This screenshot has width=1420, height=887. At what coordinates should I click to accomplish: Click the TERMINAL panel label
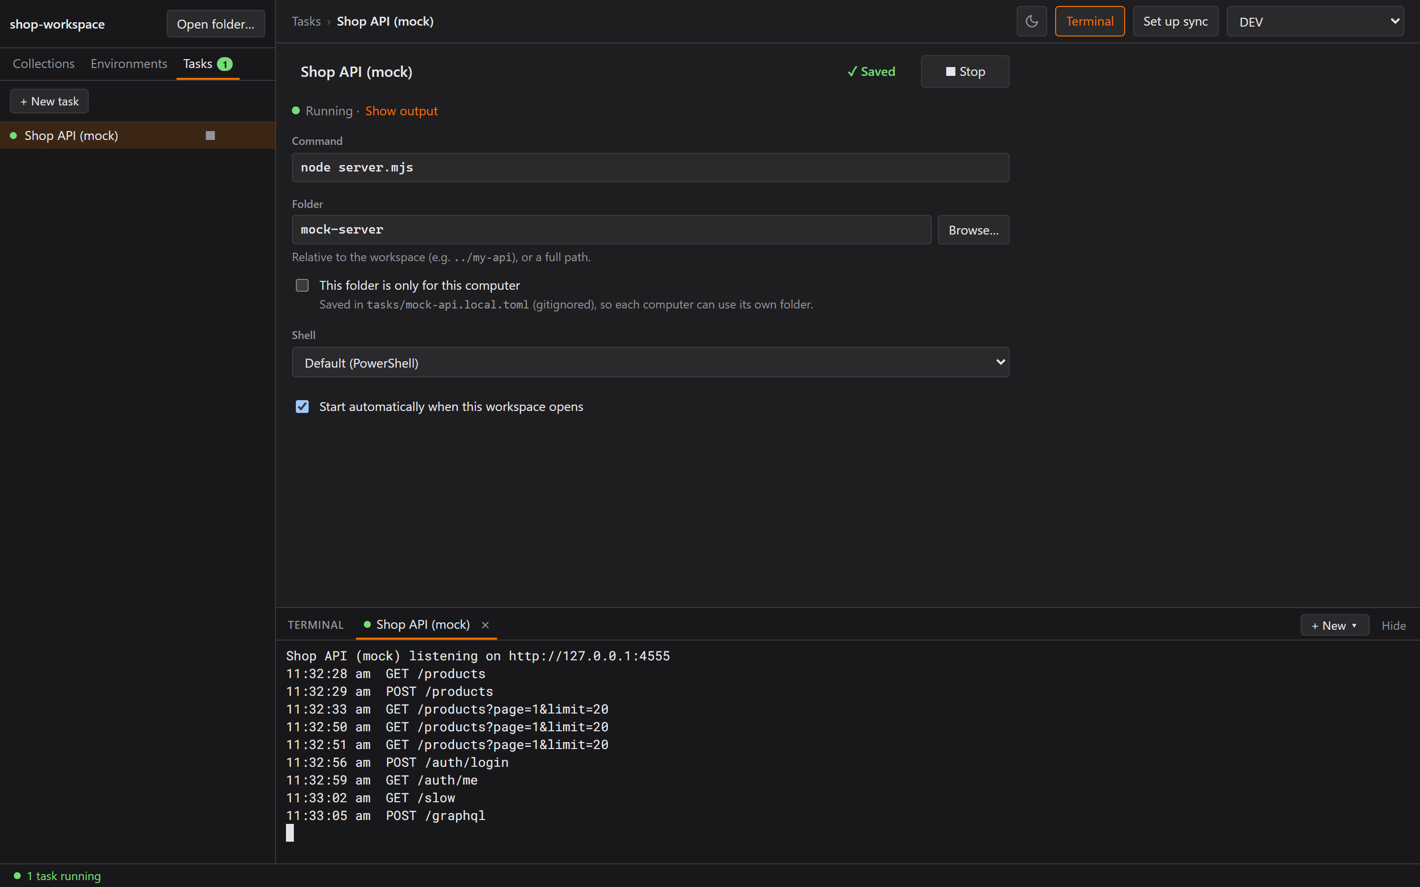316,625
